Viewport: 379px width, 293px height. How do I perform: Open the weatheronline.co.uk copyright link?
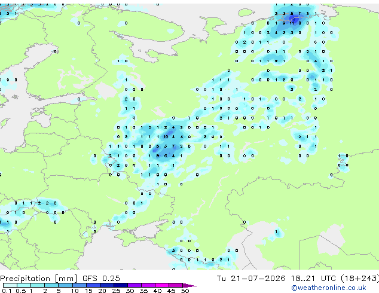coord(328,288)
